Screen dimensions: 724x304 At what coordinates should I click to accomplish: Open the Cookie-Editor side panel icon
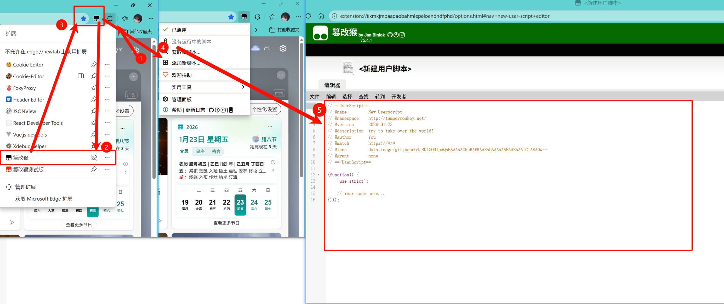[81, 76]
